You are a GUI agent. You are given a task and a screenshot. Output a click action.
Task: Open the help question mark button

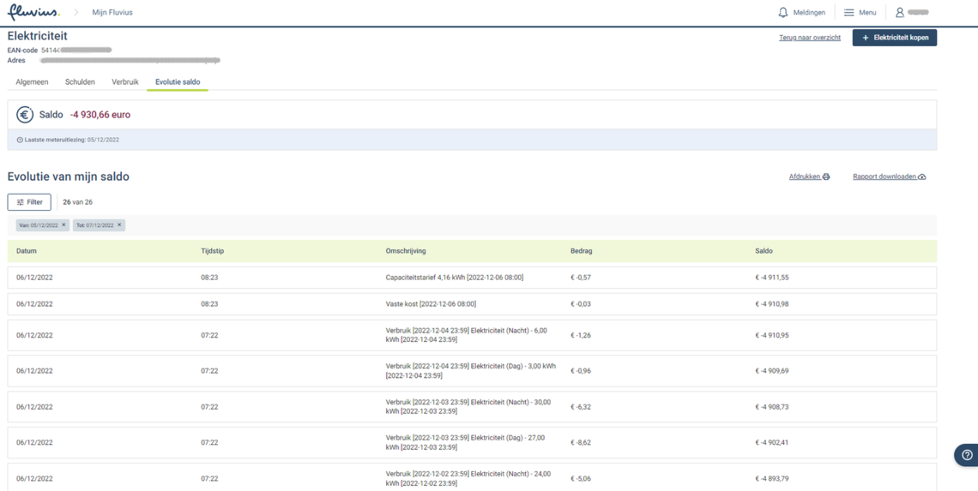point(968,455)
